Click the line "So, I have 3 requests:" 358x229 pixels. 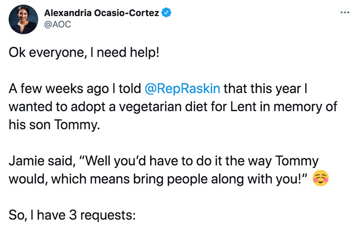[x=72, y=215]
